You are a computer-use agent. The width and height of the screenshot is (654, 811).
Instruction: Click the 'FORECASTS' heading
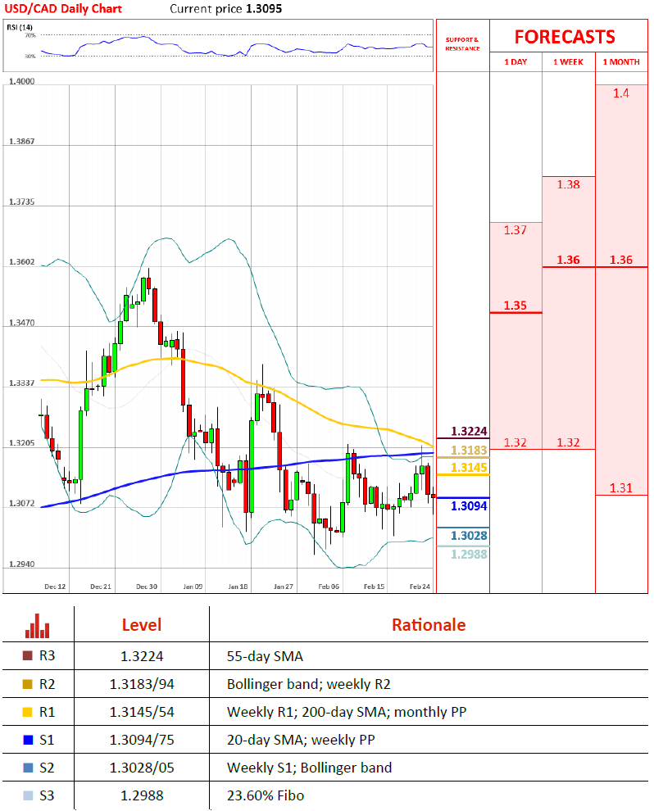coord(565,37)
